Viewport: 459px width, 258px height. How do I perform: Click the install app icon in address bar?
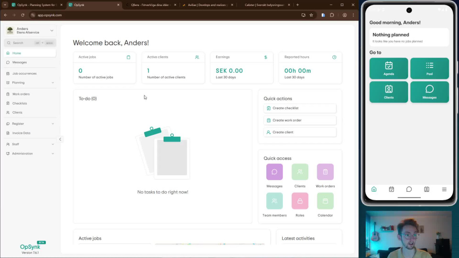pyautogui.click(x=303, y=15)
